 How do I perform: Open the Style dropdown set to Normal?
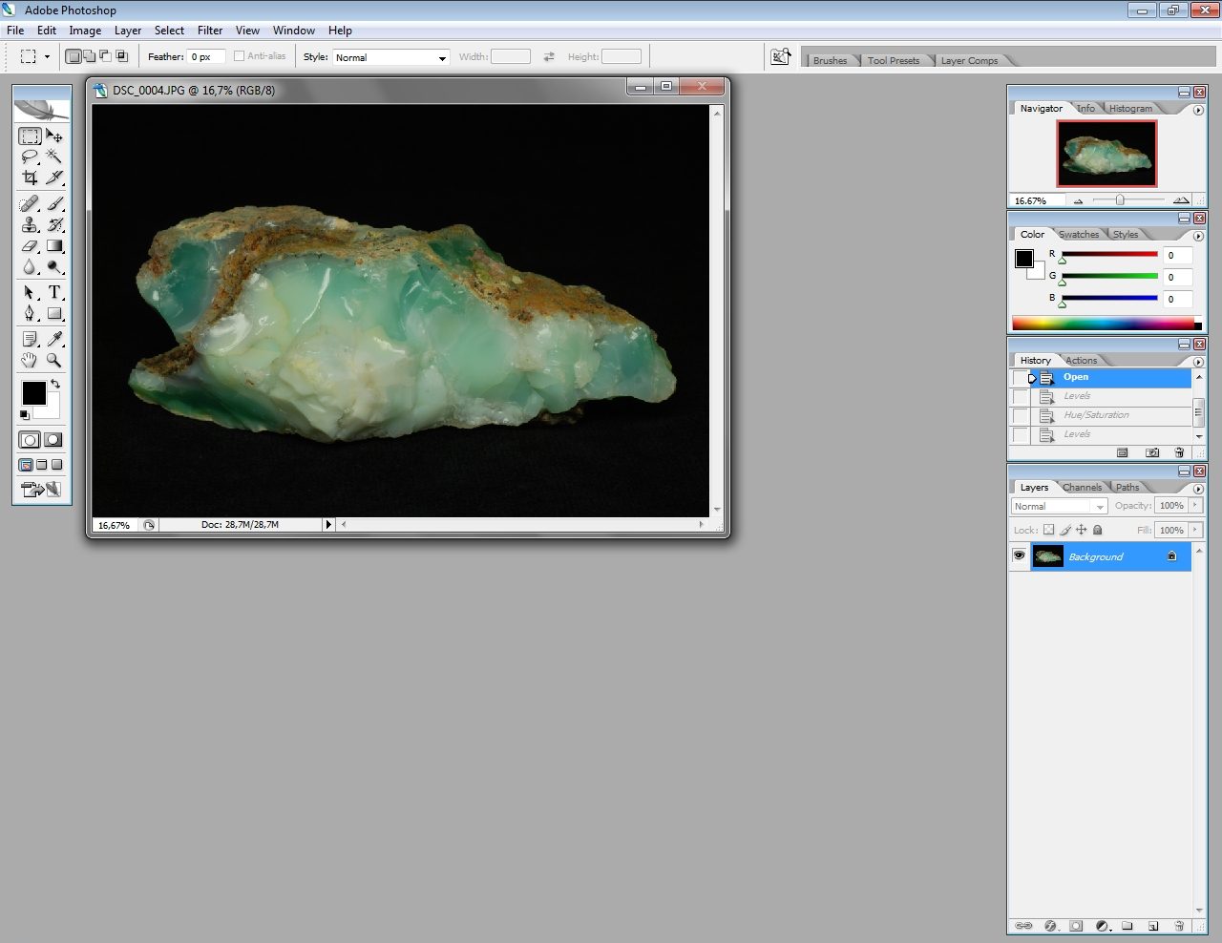click(390, 57)
